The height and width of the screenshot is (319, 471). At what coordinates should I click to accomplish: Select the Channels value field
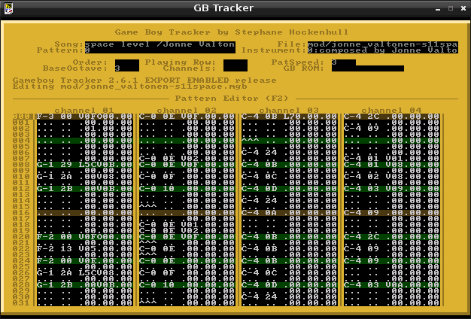pyautogui.click(x=235, y=68)
